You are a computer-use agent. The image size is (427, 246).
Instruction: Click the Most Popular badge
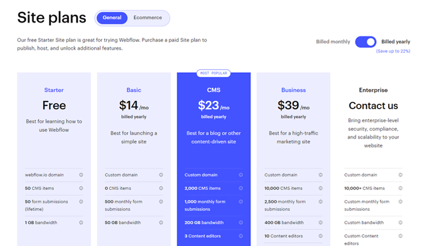click(213, 73)
